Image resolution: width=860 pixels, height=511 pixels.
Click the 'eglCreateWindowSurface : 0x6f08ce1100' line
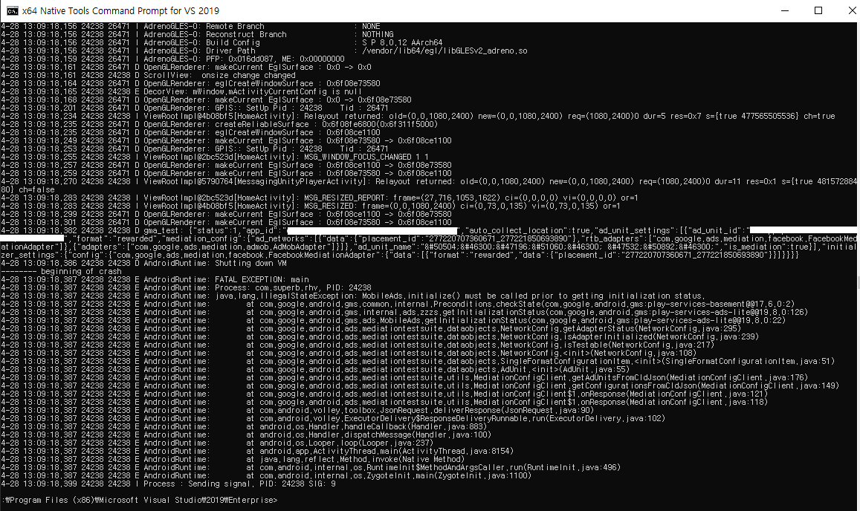(x=190, y=133)
